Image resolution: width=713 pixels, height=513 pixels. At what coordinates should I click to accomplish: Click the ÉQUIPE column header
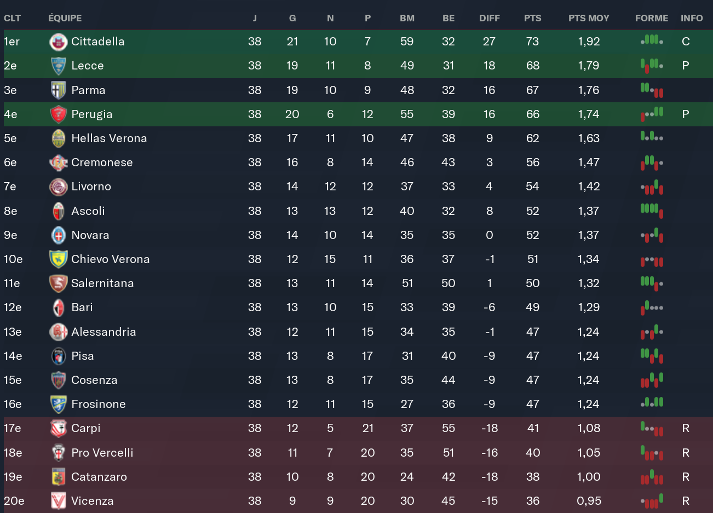65,18
